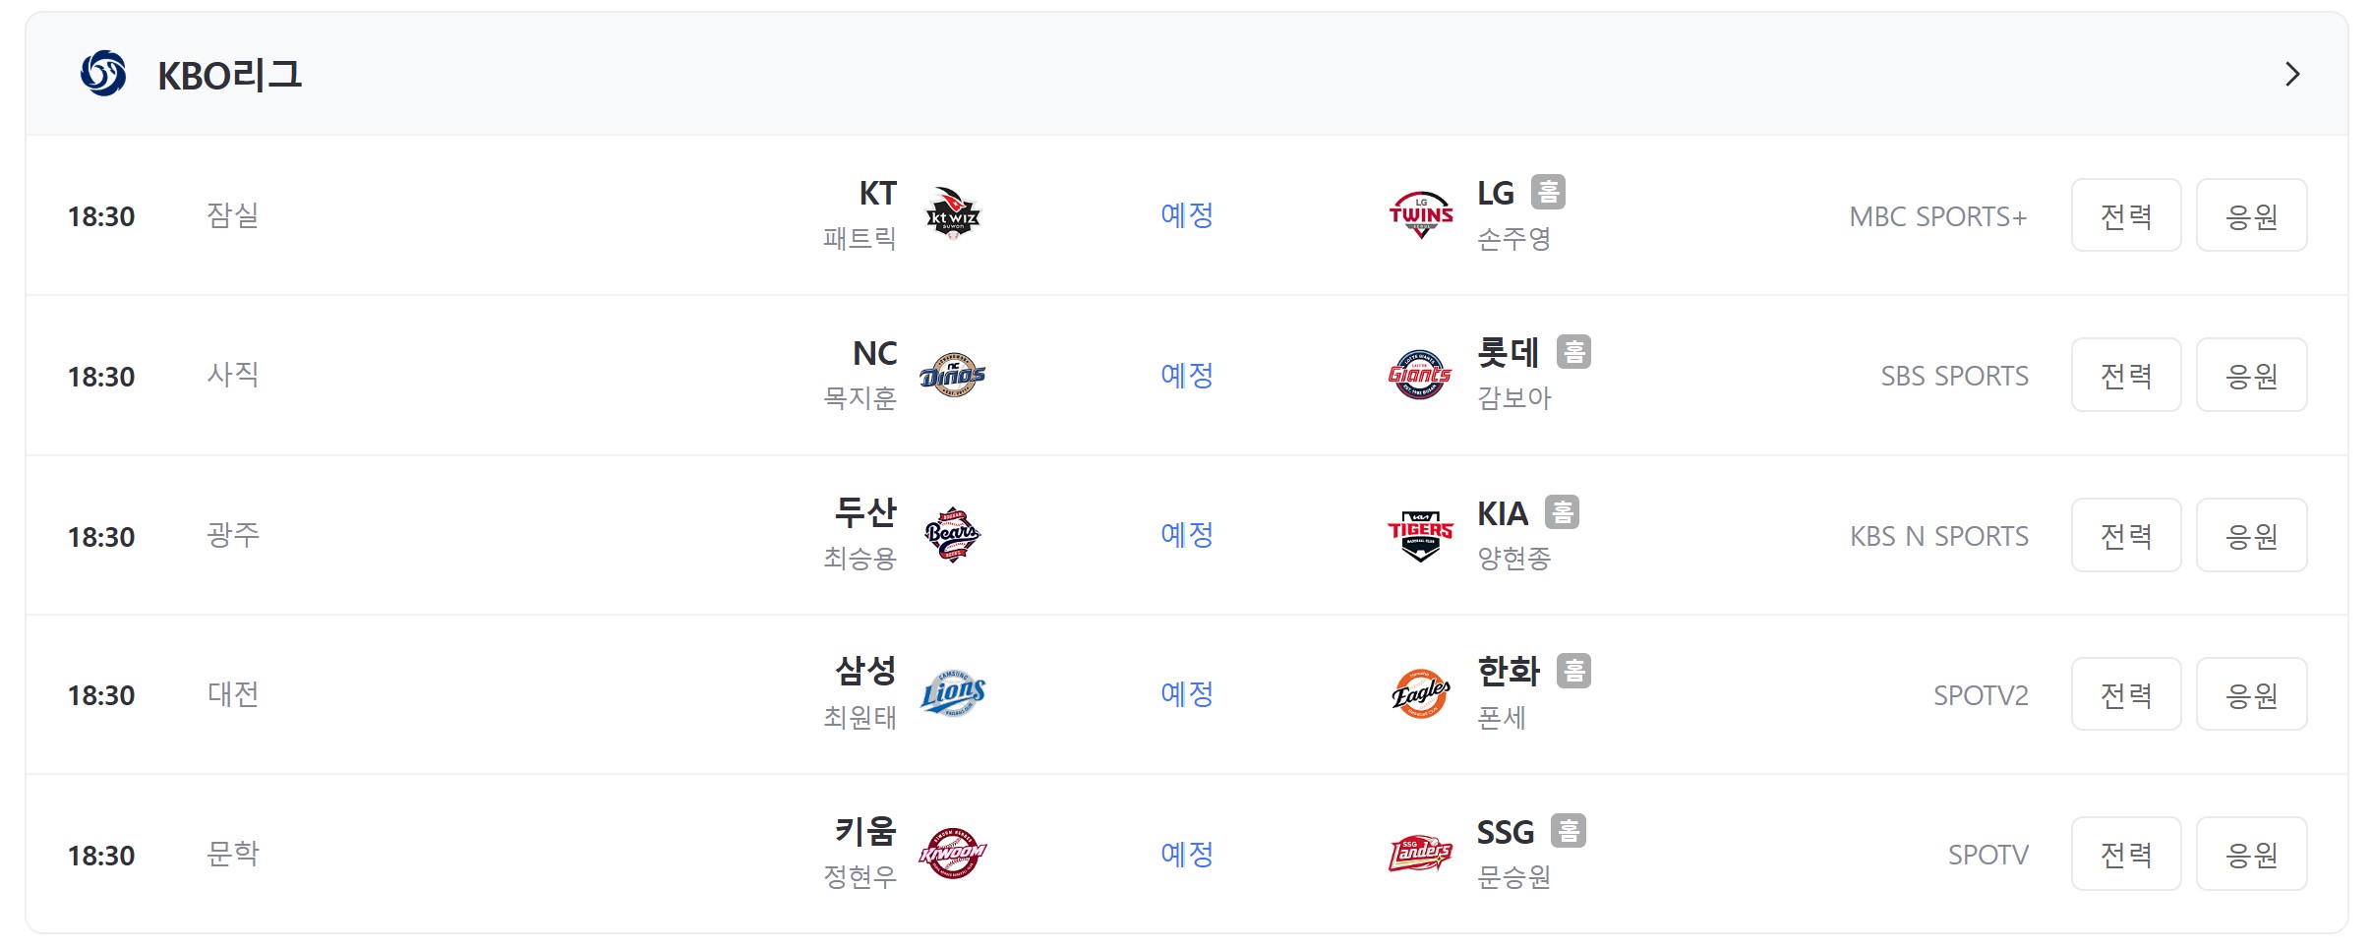Click 응원 button for 삼성 vs 한화 game
Viewport: 2372px width, 949px height.
coord(2252,694)
